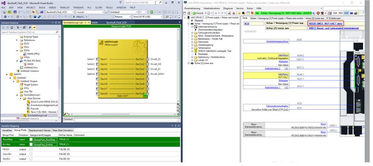Viewport: 373px width, 166px height.
Task: Click the Save All toolbar icon
Action: [x=38, y=17]
